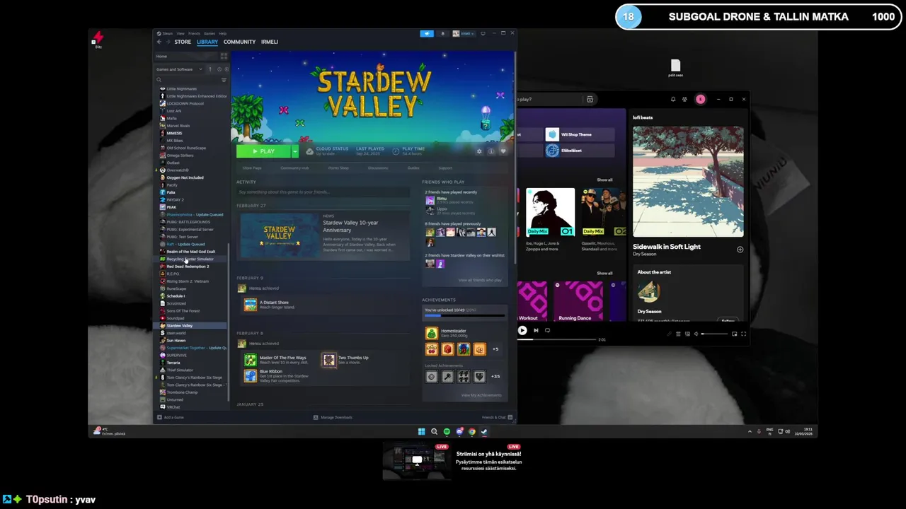Open Play button dropdown arrow
The width and height of the screenshot is (906, 509).
pyautogui.click(x=295, y=151)
